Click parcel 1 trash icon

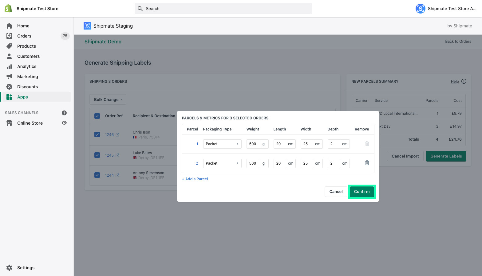(x=367, y=144)
